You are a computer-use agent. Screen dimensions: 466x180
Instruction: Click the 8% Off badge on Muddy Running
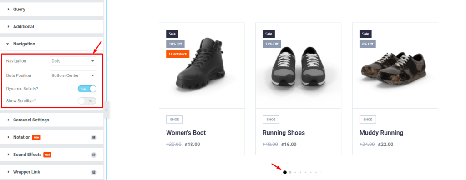click(368, 44)
